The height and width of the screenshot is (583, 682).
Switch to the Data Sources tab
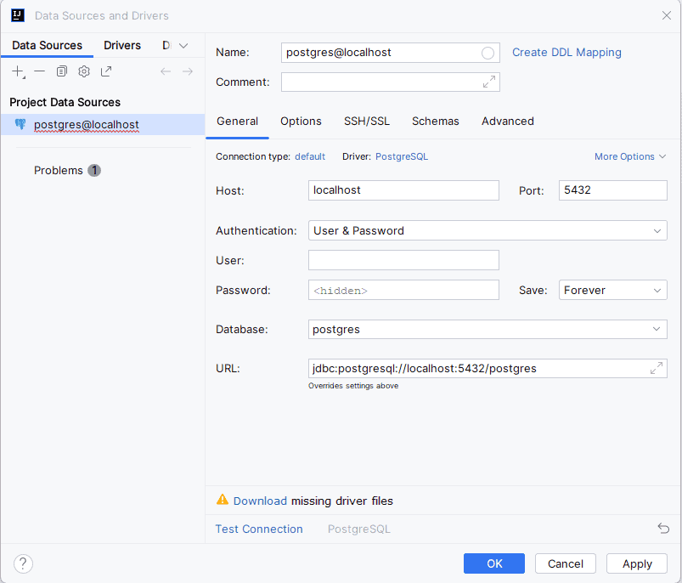(x=47, y=45)
